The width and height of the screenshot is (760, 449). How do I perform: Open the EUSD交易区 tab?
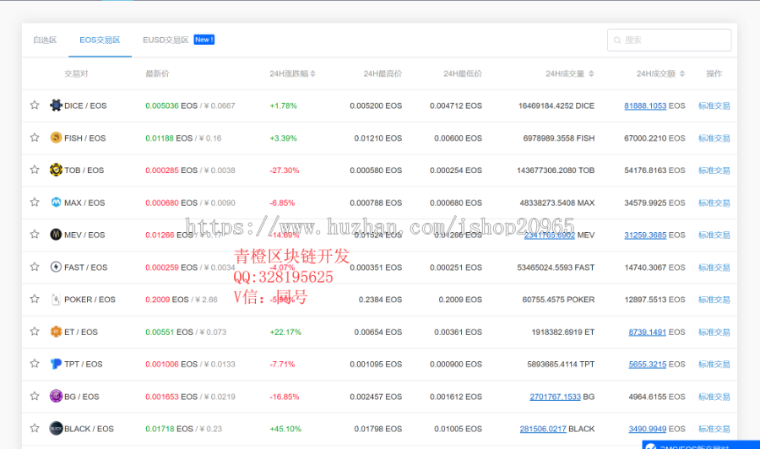click(166, 41)
